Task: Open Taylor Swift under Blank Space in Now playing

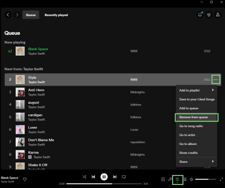Action: point(36,53)
